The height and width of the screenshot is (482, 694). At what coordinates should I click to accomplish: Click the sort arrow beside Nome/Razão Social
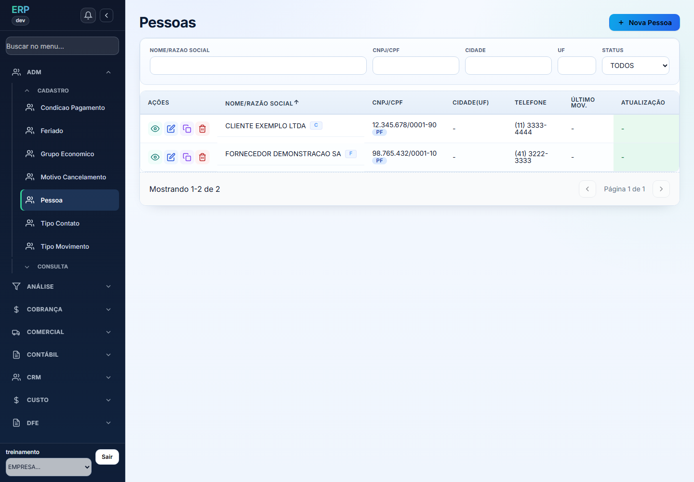296,102
